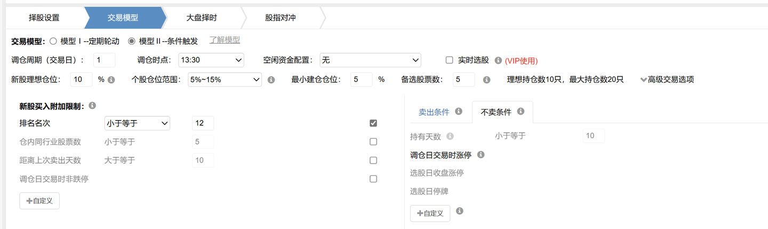Expand 高级交易选项 section
The height and width of the screenshot is (229, 768).
click(667, 80)
